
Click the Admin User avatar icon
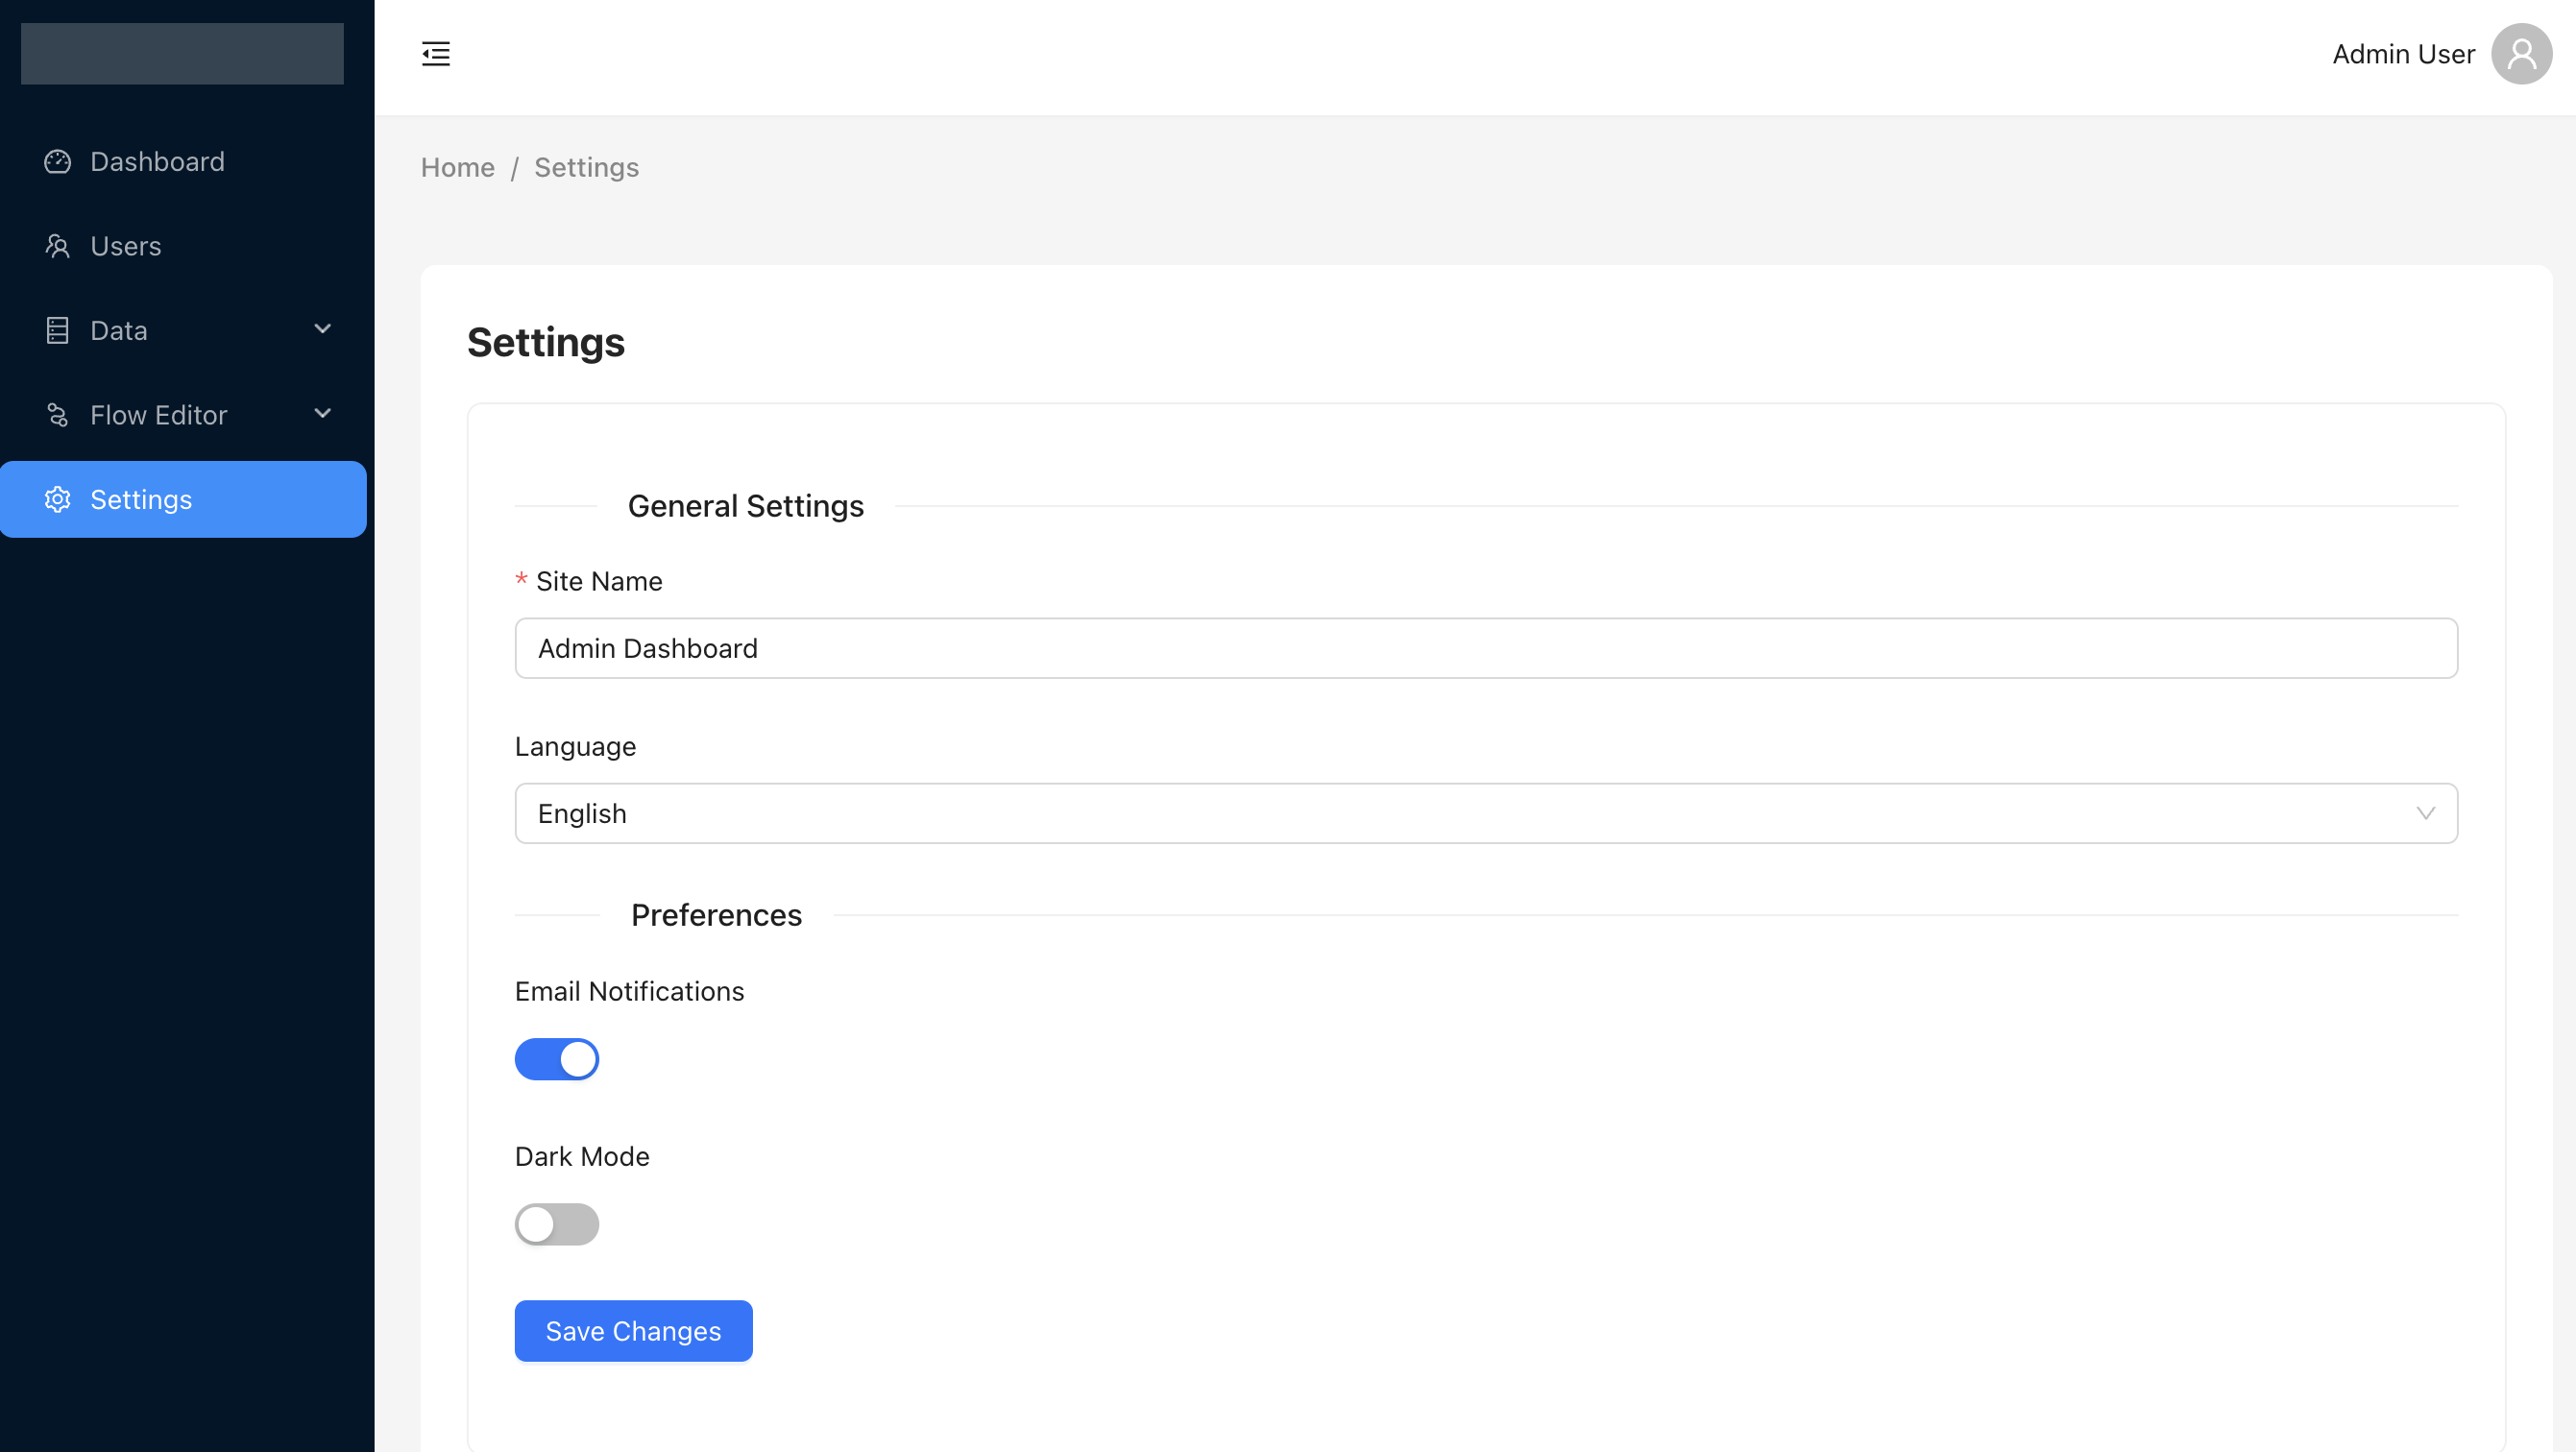pos(2521,54)
